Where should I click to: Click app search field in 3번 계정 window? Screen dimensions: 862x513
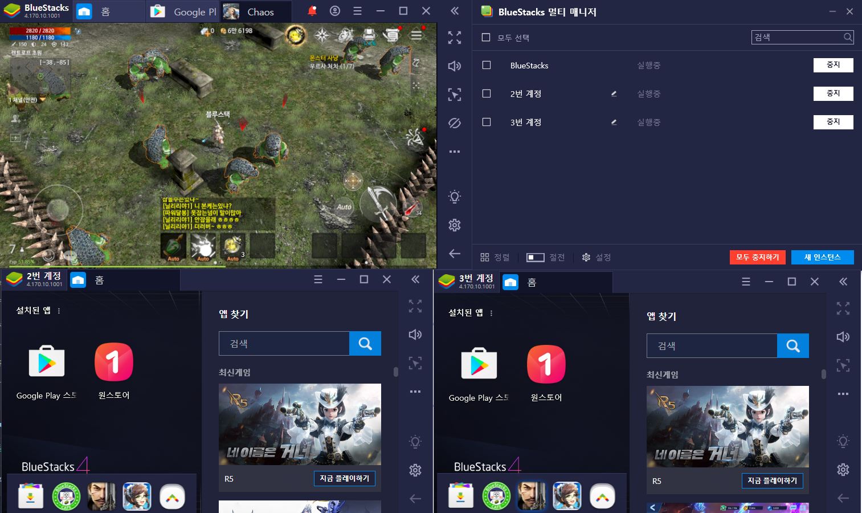[712, 346]
